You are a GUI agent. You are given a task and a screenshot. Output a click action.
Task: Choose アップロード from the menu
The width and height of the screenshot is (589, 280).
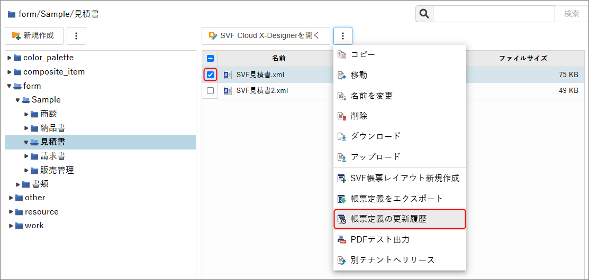(x=400, y=157)
